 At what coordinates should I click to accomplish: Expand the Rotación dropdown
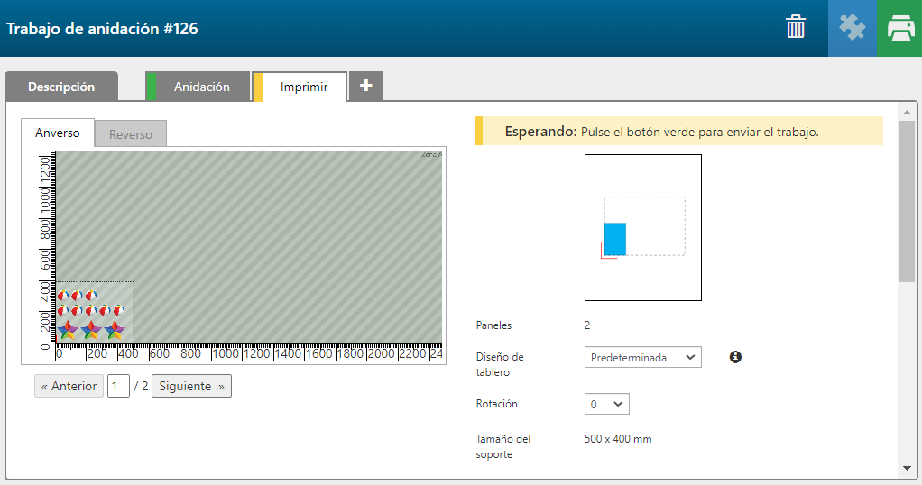coord(606,405)
